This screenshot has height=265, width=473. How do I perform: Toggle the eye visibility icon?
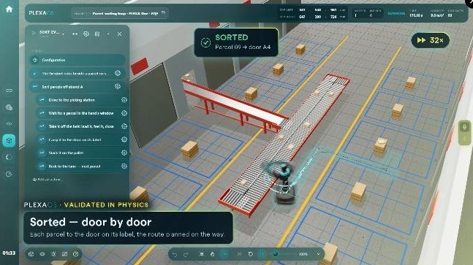coord(42,254)
